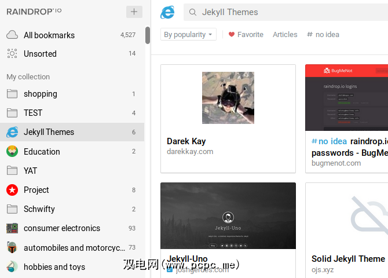Open the Darek Kay skydiving thumbnail
Viewport: 388px width, 278px height.
[x=228, y=98]
